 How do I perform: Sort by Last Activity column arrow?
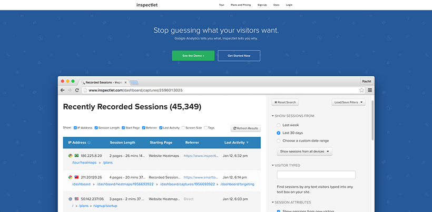[x=247, y=143]
